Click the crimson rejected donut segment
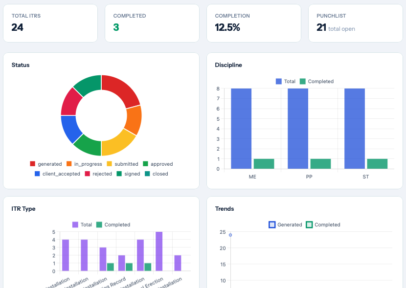This screenshot has height=288, width=406. tap(70, 103)
